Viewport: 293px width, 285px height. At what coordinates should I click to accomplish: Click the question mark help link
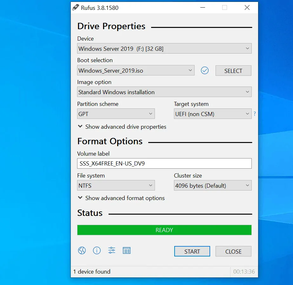[x=255, y=114]
